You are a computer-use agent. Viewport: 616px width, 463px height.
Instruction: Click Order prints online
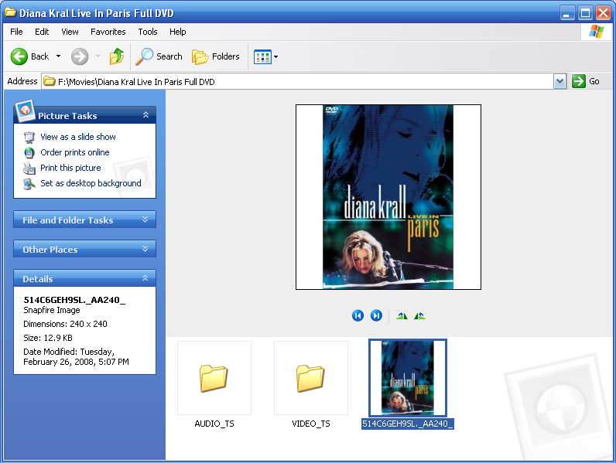[74, 152]
